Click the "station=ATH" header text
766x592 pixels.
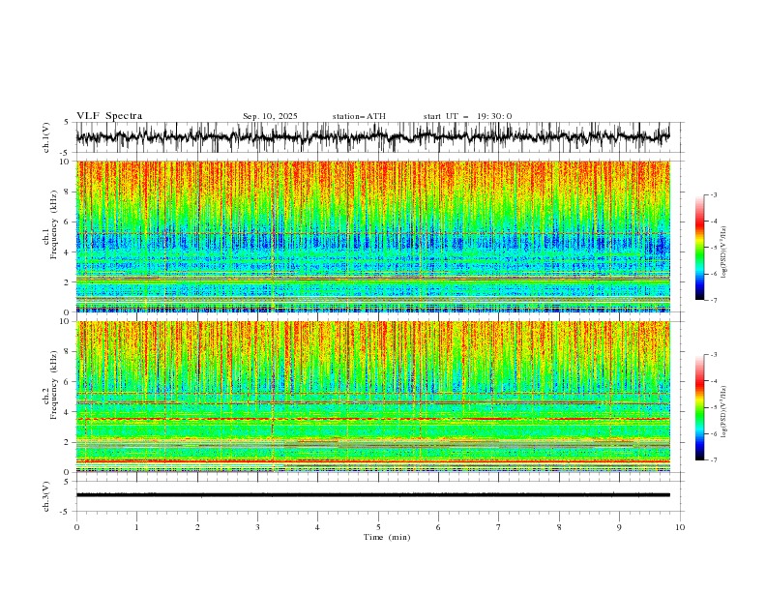pos(359,116)
